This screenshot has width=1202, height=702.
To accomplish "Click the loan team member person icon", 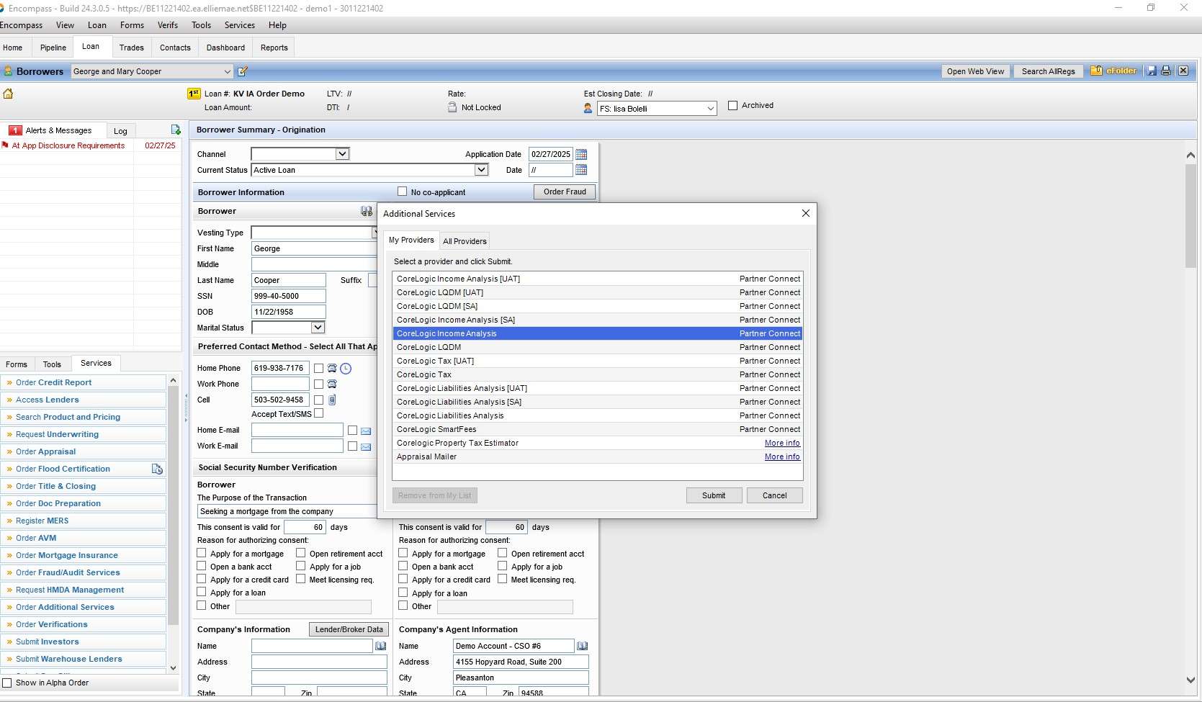I will coord(588,108).
